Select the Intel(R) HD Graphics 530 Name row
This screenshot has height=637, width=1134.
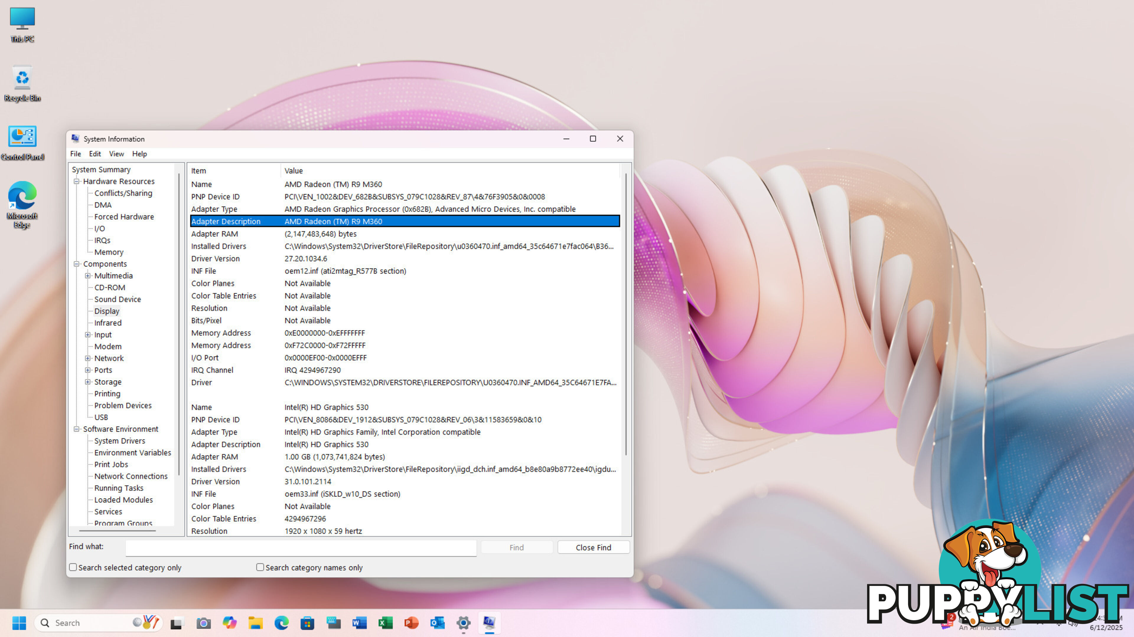pyautogui.click(x=405, y=407)
